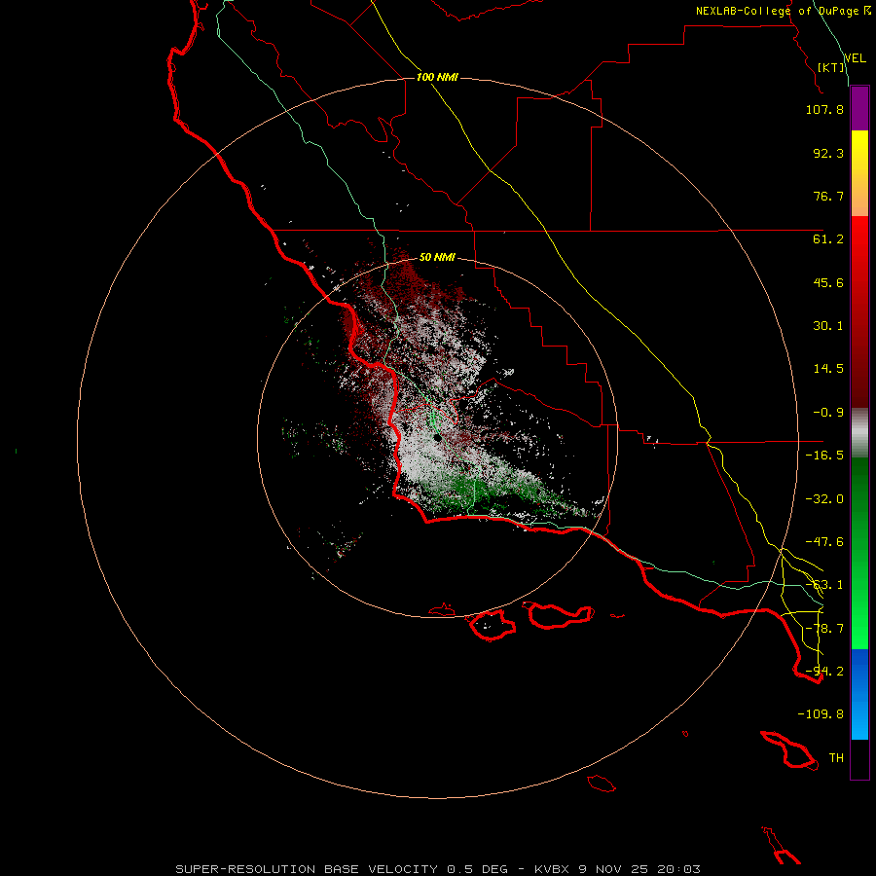Viewport: 876px width, 876px height.
Task: Click the gray segment of the color bar
Action: [x=859, y=433]
